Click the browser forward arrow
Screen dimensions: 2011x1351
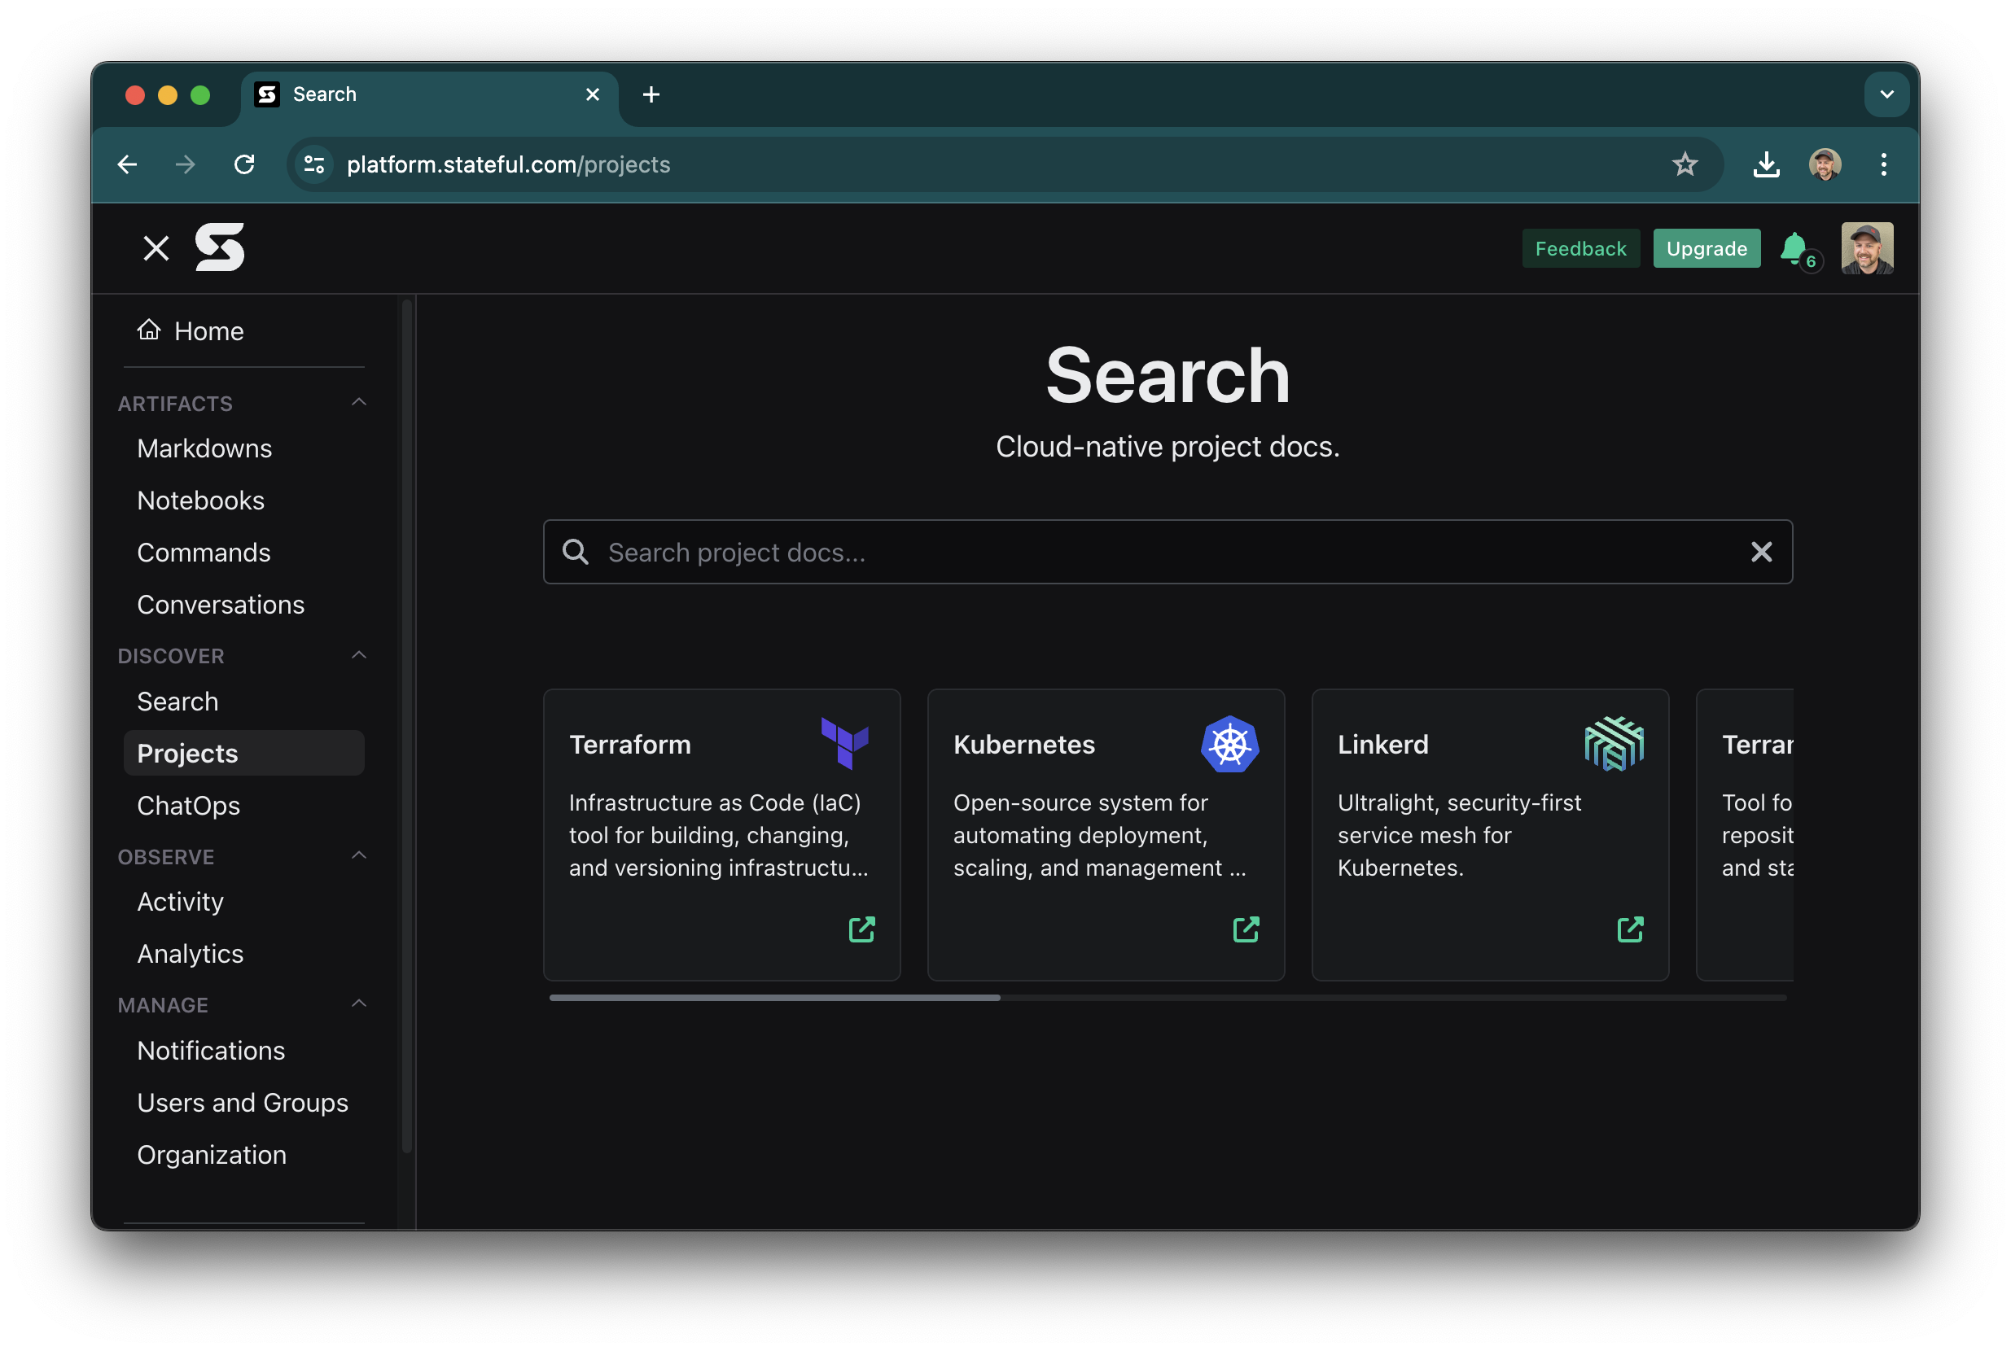pos(186,164)
